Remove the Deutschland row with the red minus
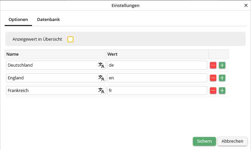 click(x=213, y=65)
